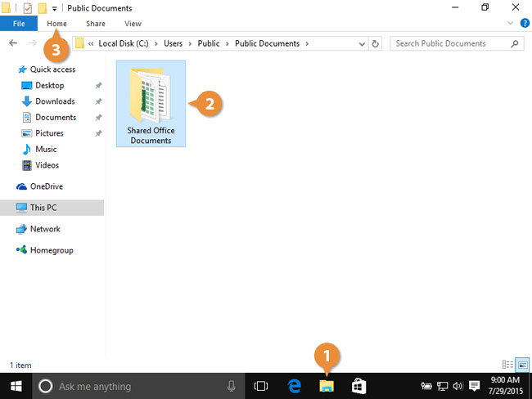The image size is (532, 399).
Task: Select This PC in navigation pane
Action: click(52, 208)
